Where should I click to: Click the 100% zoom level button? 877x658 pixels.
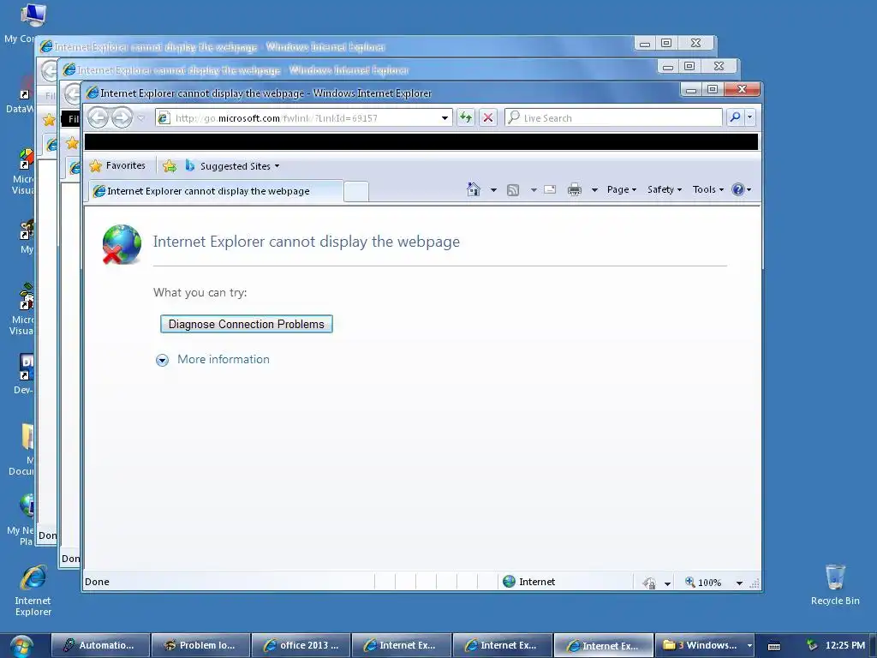(x=703, y=583)
